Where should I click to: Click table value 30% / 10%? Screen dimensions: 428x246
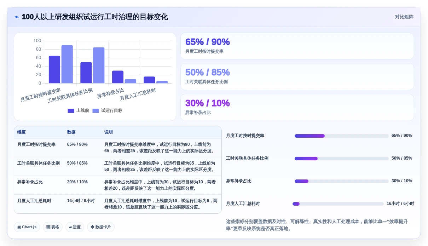click(x=77, y=182)
